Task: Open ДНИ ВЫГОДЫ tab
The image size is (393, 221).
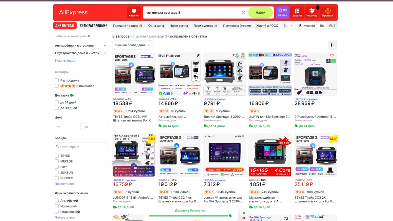Action: point(65,26)
